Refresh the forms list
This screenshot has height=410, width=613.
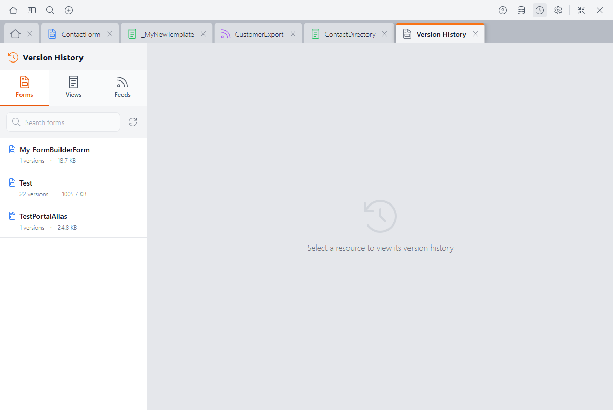coord(133,122)
